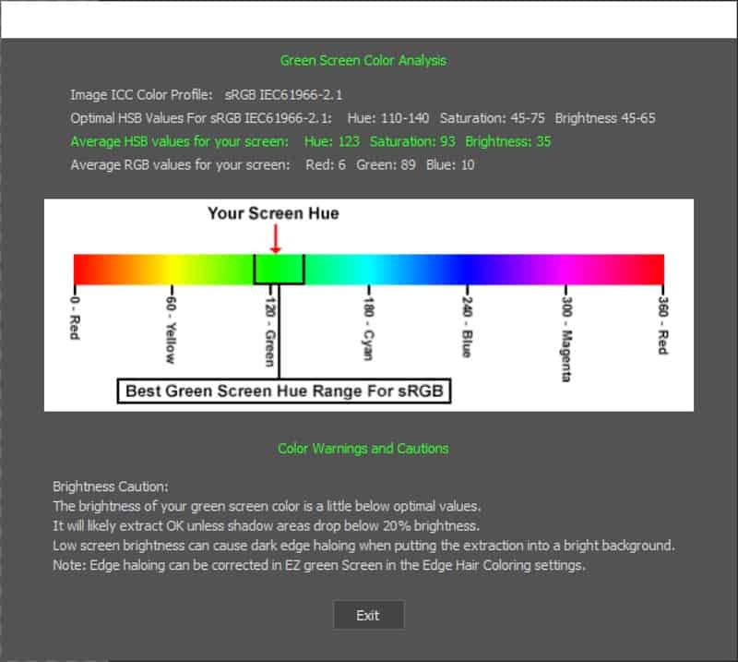Click the '300 - Magenta' axis label
This screenshot has height=662, width=738.
click(566, 339)
